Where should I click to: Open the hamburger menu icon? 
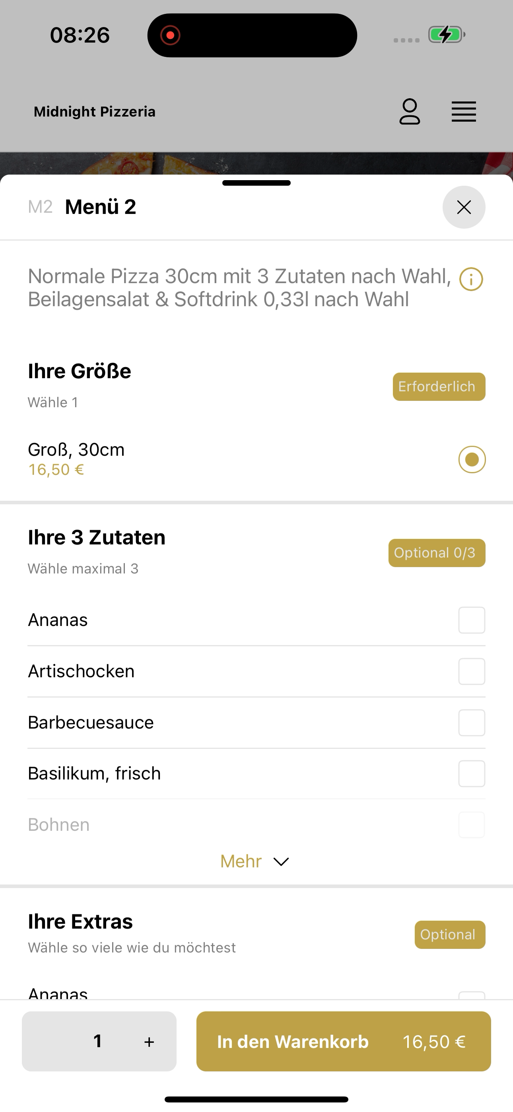coord(464,112)
